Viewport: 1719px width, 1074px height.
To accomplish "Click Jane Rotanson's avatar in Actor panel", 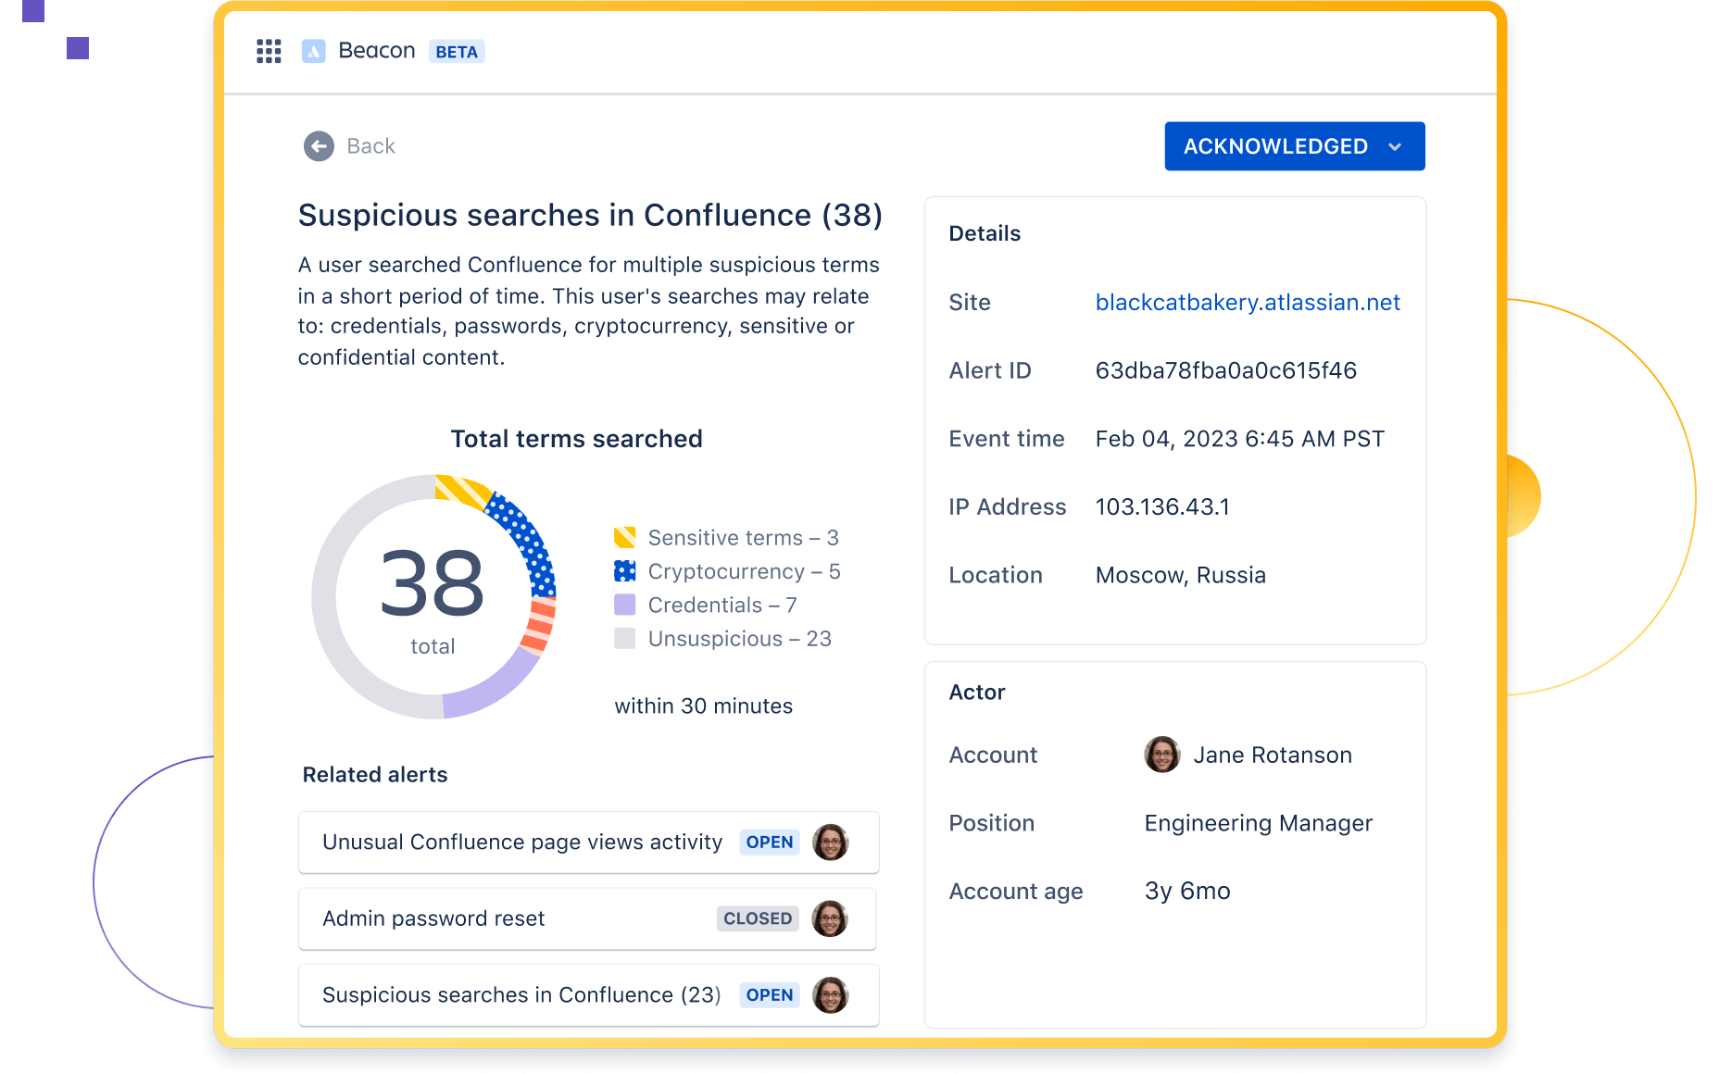I will click(1161, 755).
